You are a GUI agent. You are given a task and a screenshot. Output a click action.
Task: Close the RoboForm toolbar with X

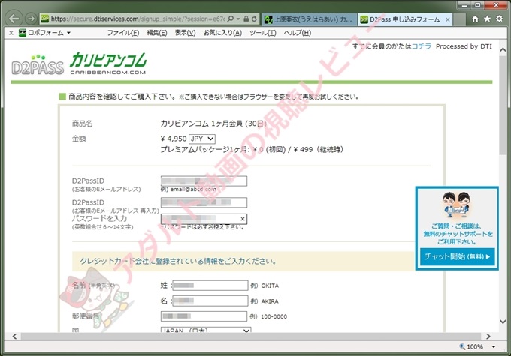[x=11, y=33]
